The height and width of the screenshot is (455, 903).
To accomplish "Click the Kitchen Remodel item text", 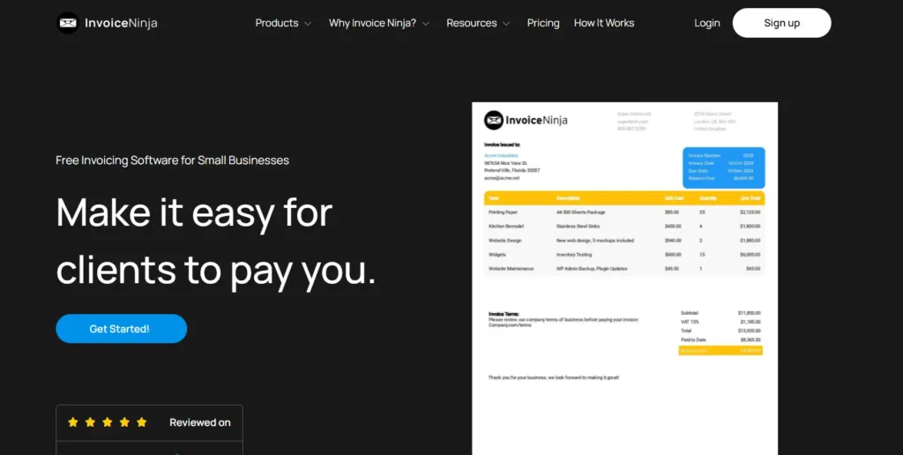I will (506, 227).
